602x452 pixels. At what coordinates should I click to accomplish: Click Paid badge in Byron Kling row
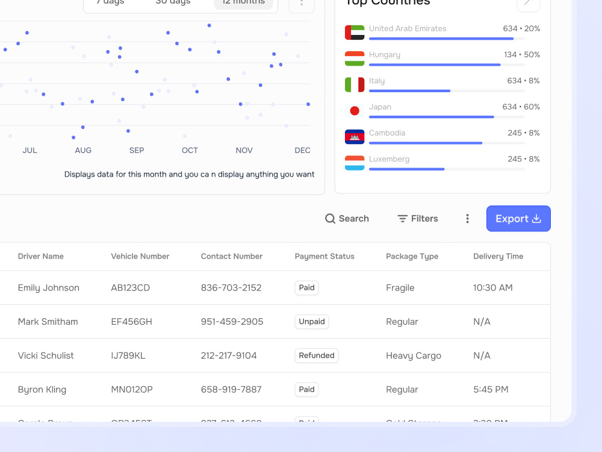[306, 389]
